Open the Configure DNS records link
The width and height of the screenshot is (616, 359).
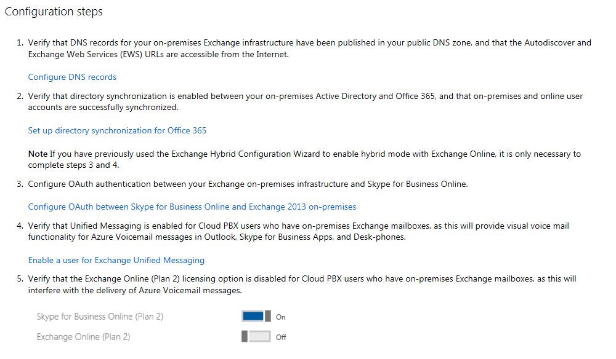click(72, 77)
